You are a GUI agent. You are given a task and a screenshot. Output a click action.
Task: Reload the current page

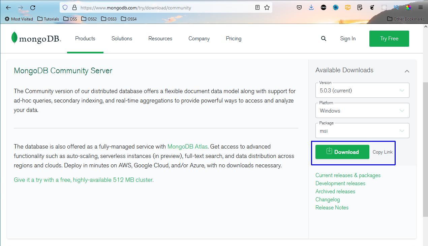click(33, 7)
